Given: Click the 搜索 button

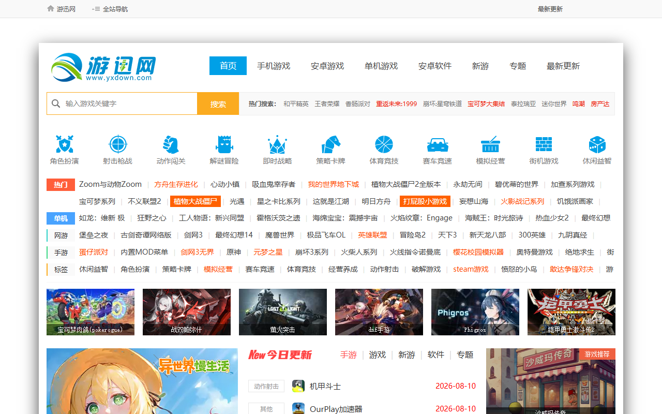Looking at the screenshot, I should click(x=218, y=103).
